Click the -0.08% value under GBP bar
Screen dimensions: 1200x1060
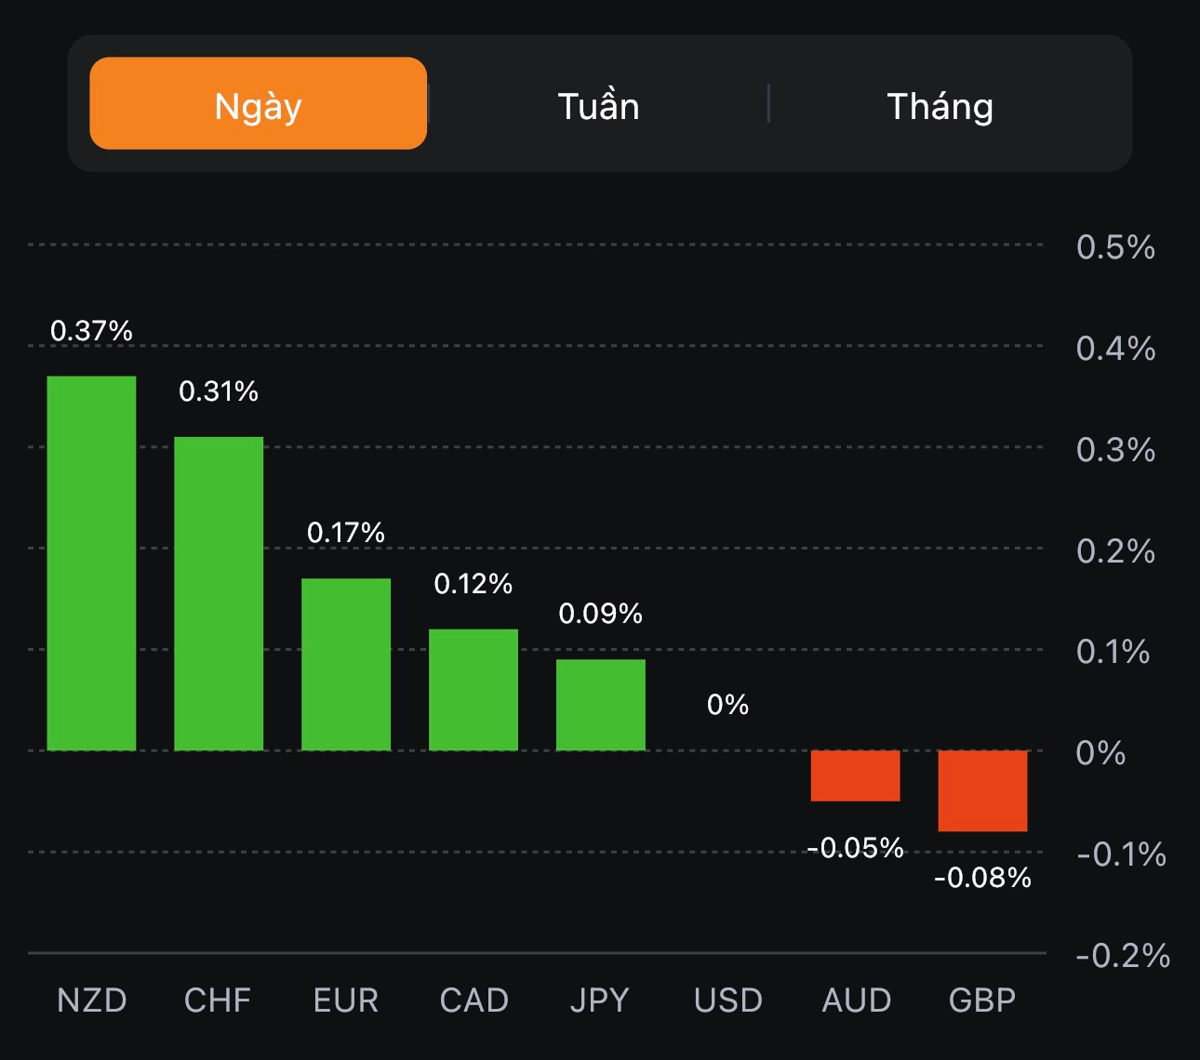tap(982, 878)
